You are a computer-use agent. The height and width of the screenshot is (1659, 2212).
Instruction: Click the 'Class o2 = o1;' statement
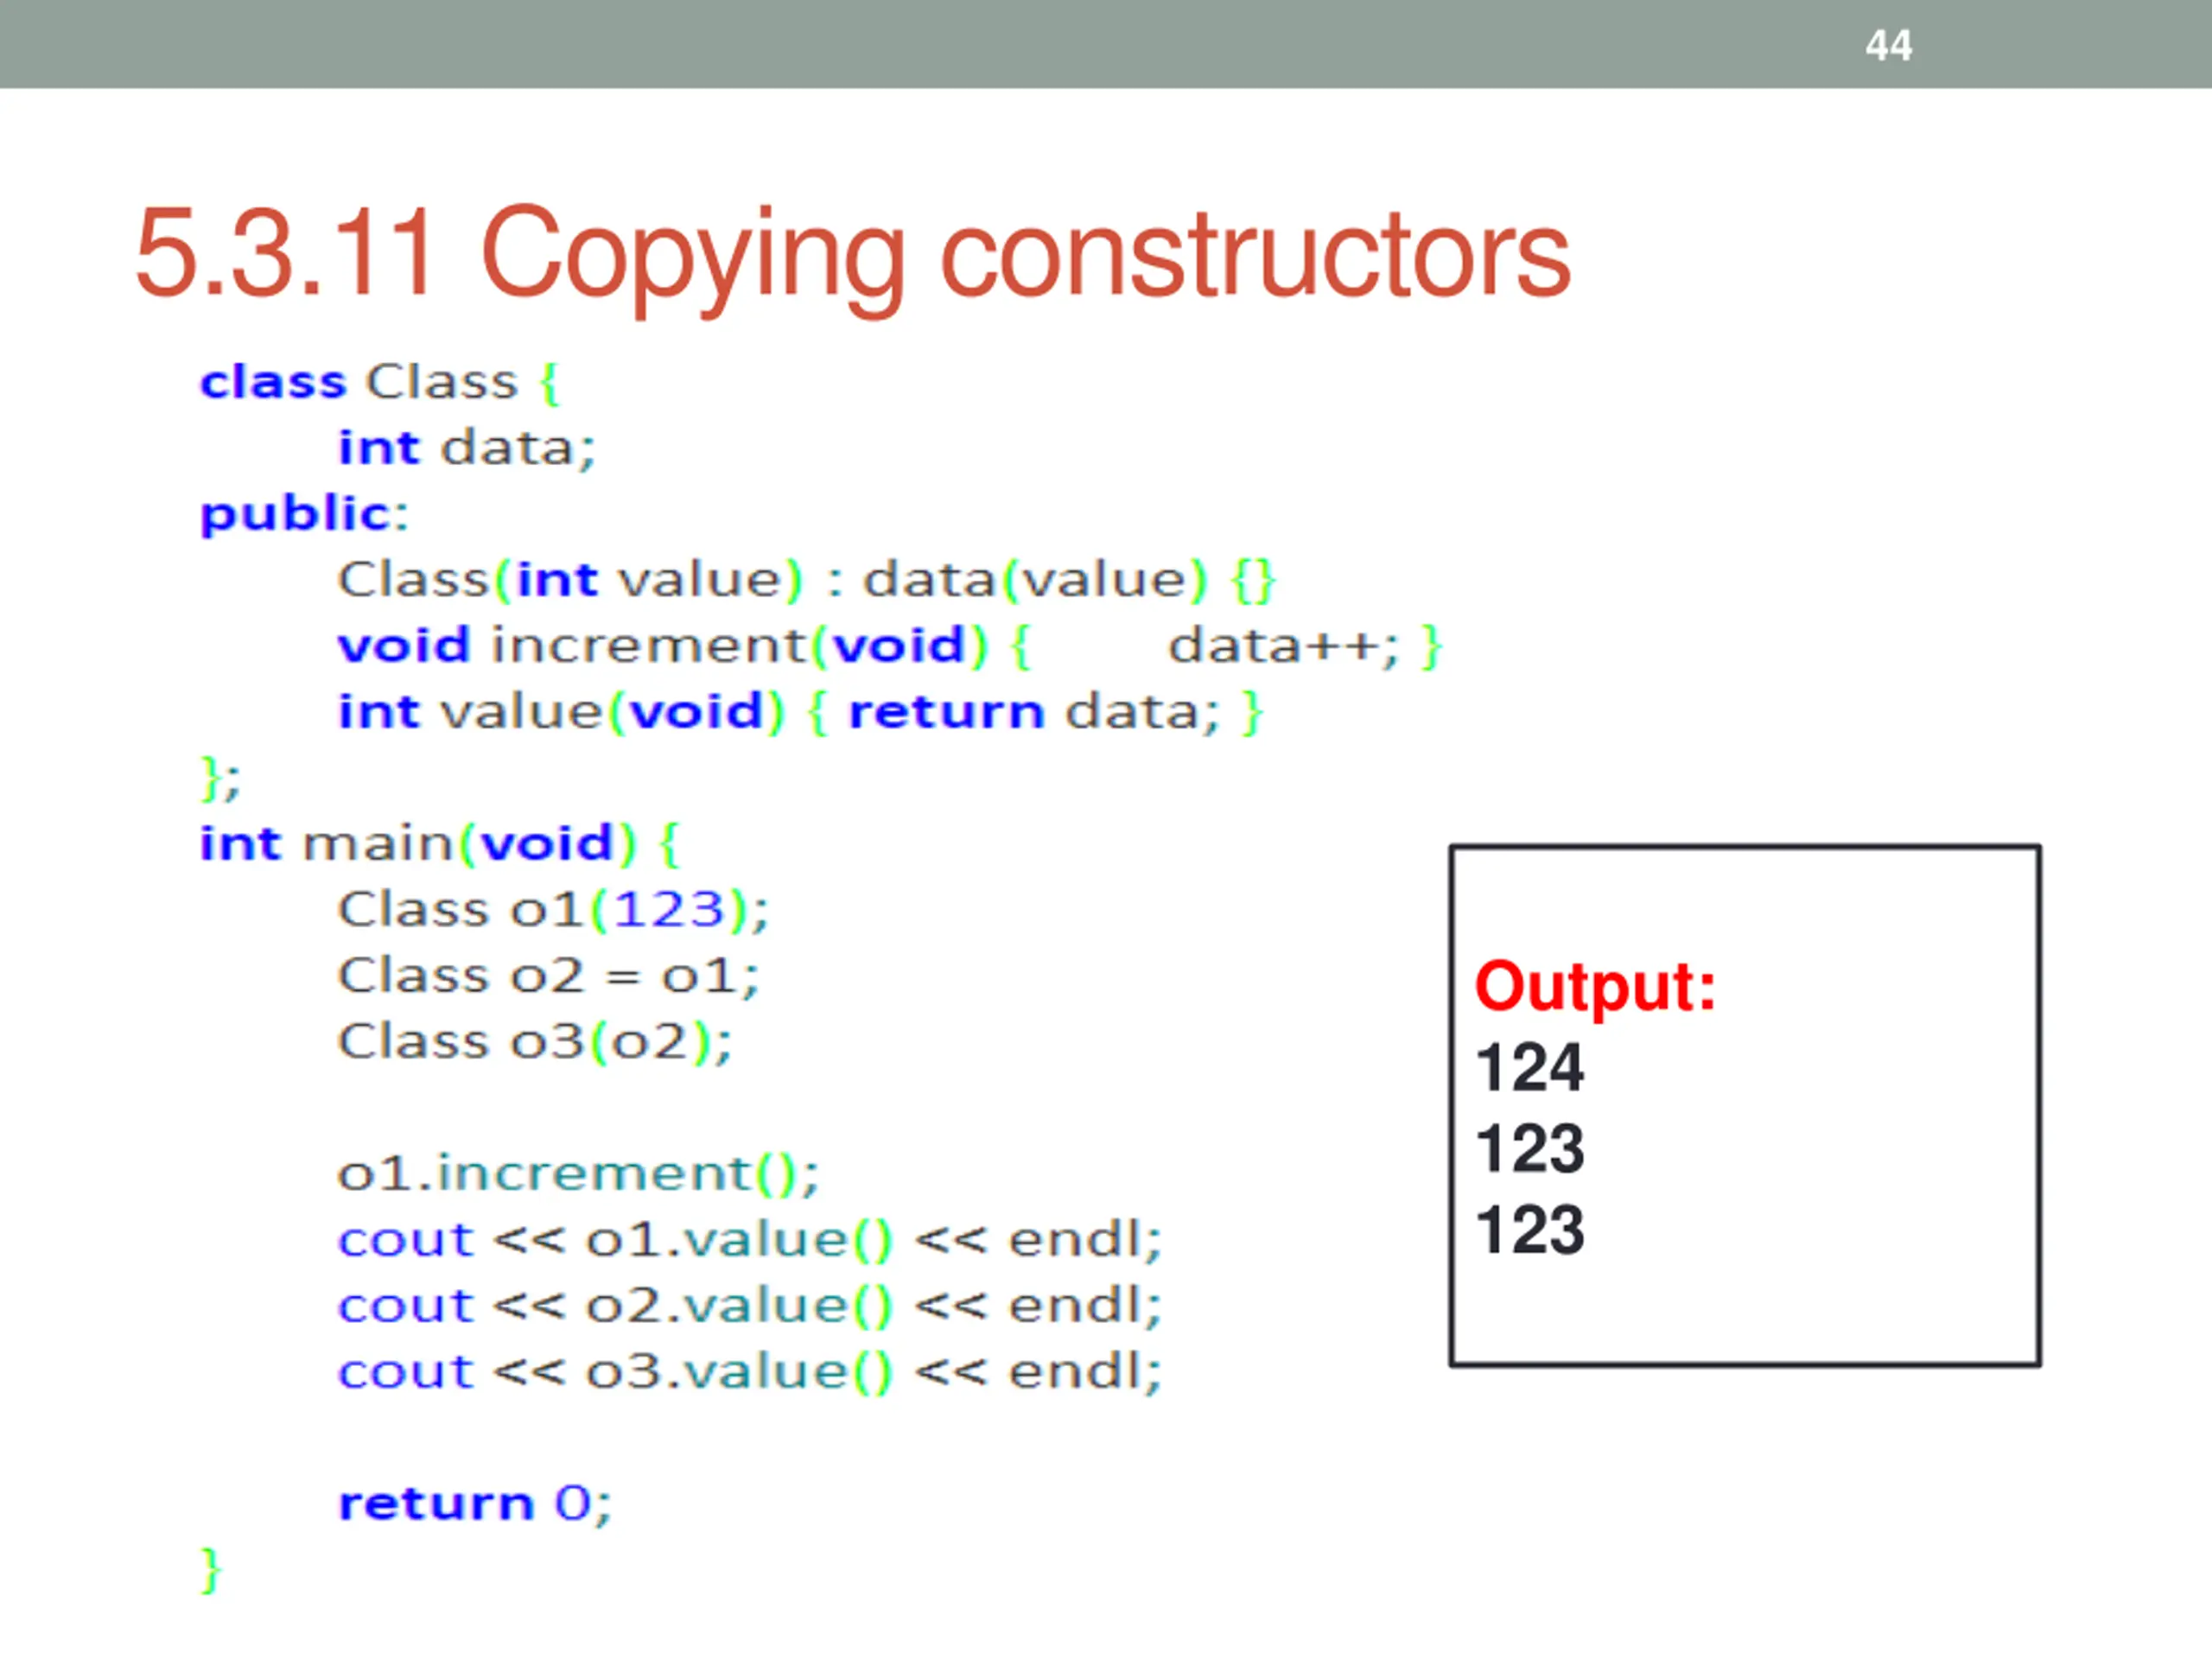coord(549,977)
